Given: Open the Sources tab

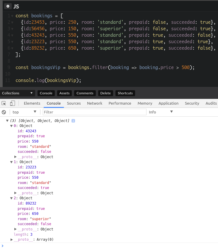Looking at the screenshot, I should pos(74,103).
